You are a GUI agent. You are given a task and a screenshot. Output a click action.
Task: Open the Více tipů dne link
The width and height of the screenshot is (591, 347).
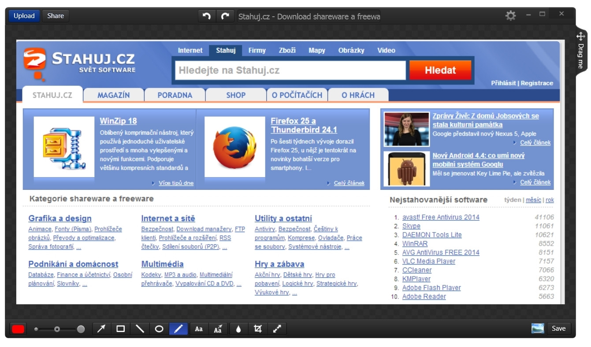[176, 183]
